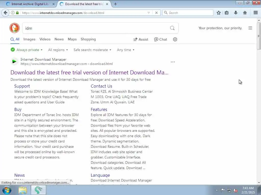
Task: Stop page loading with the X button
Action: click(x=156, y=13)
